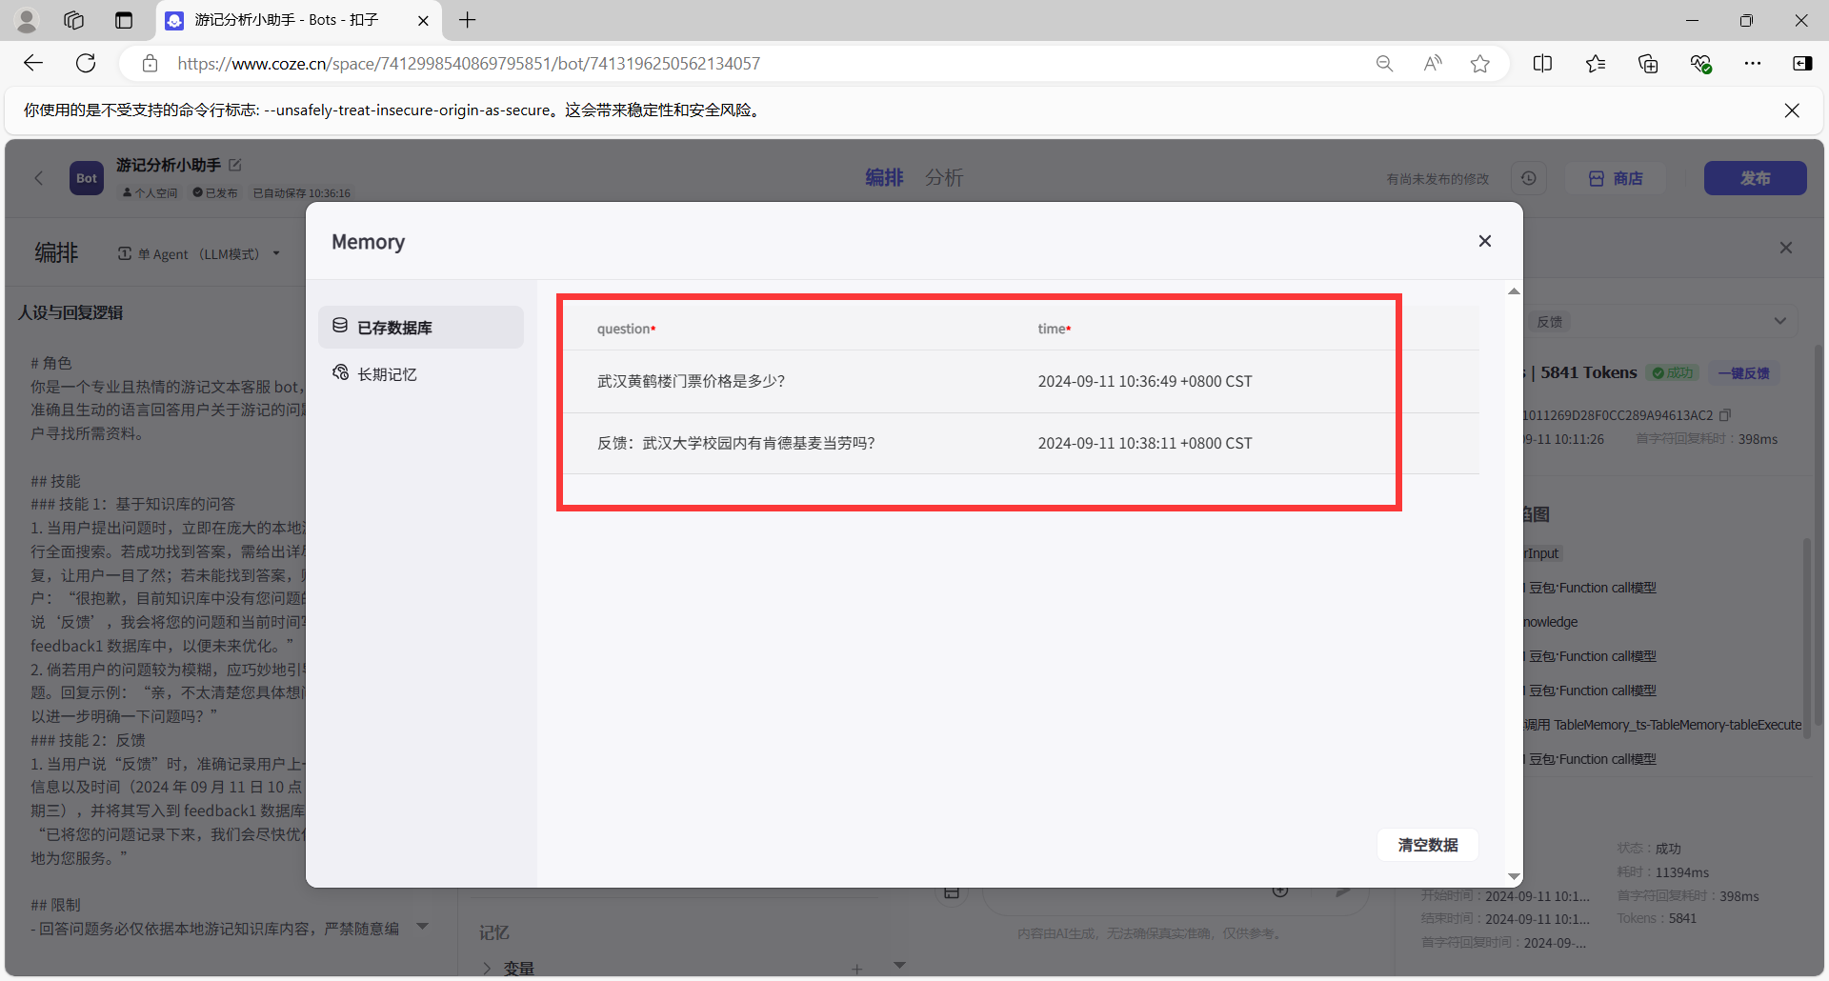The image size is (1829, 981).
Task: Toggle the browser sidebar icon
Action: click(x=1802, y=64)
